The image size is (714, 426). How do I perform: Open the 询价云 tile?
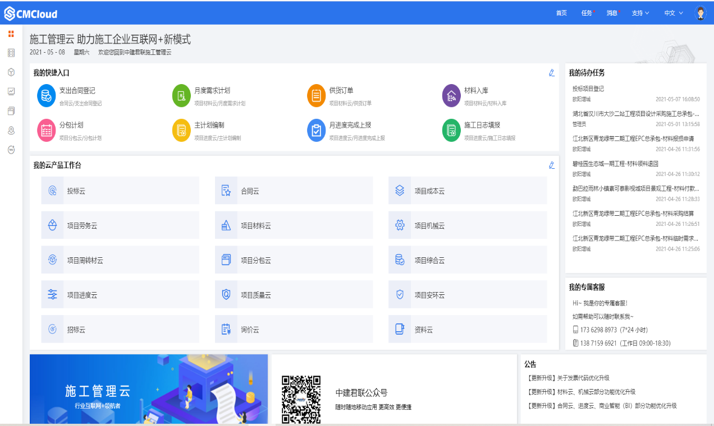[294, 330]
